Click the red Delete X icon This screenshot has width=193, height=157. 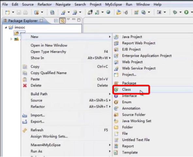point(25,86)
